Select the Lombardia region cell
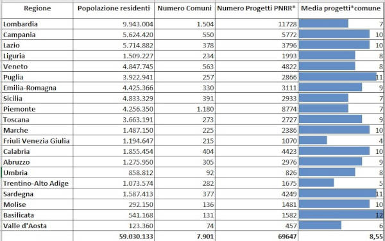 [x=37, y=24]
